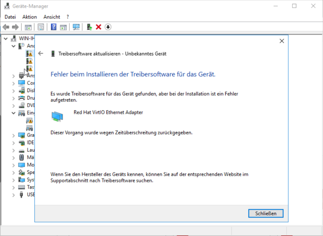Click the device icon next to dialog title
The width and height of the screenshot is (323, 236).
[x=53, y=54]
